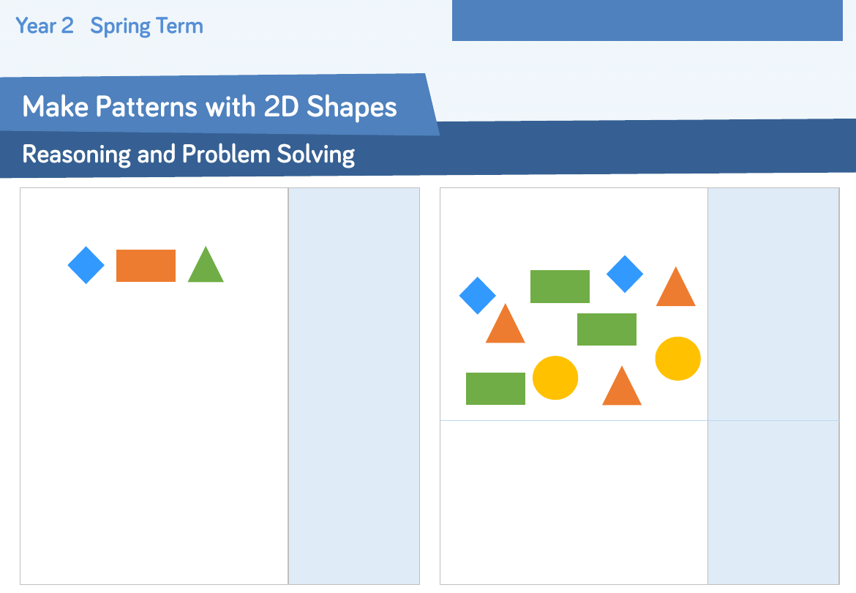This screenshot has width=856, height=593.
Task: Click the topmost green rectangle in the right box
Action: (x=560, y=286)
